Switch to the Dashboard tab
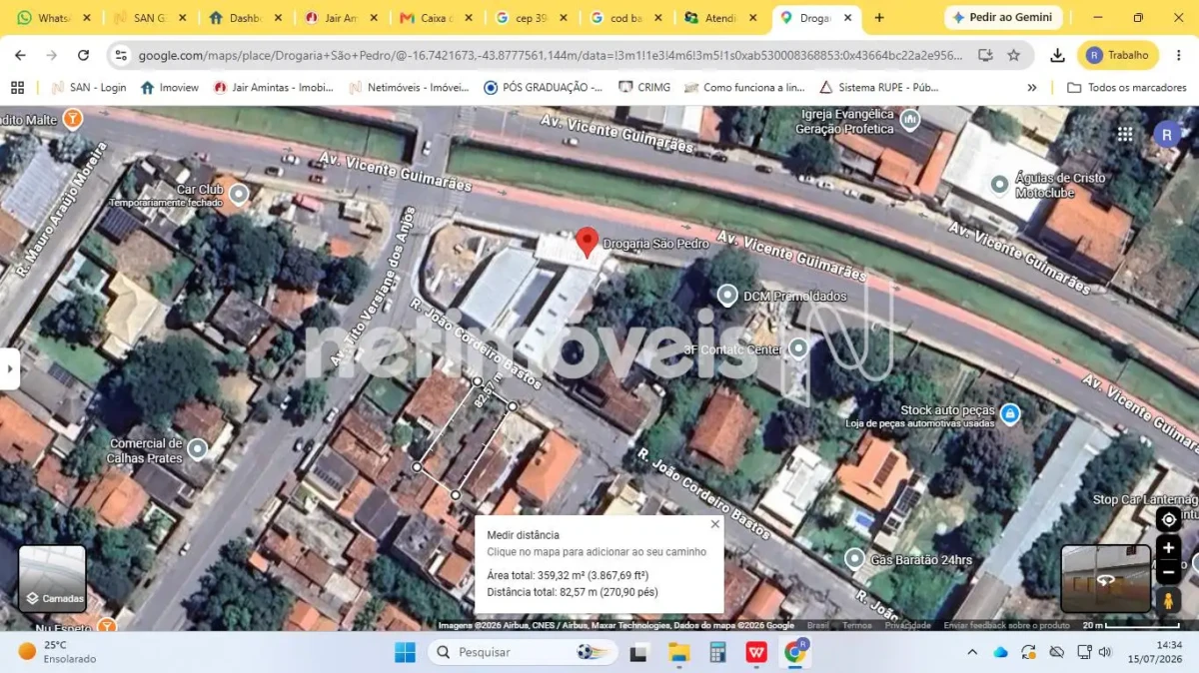The height and width of the screenshot is (673, 1199). (246, 18)
